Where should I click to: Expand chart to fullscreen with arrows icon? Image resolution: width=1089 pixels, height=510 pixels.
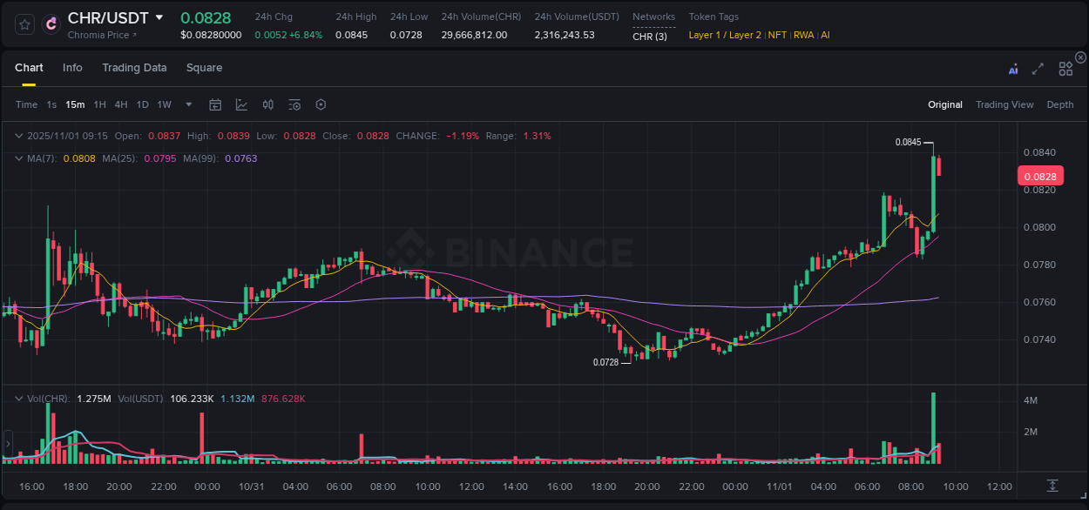coord(1038,68)
